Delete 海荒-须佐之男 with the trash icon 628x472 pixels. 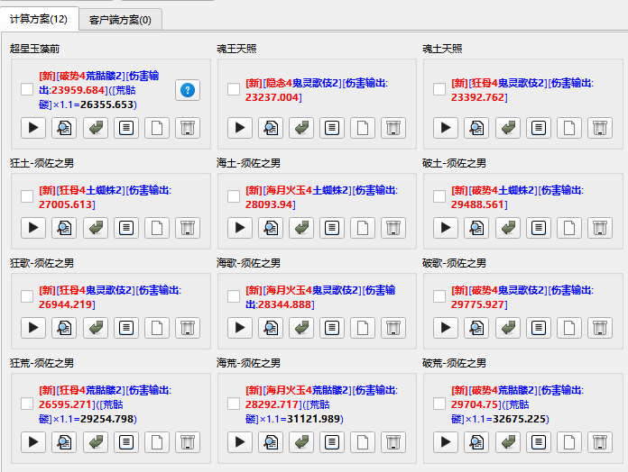[393, 442]
